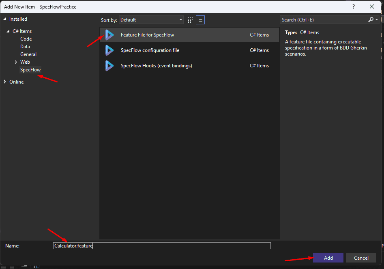Select 'SpecFlow Hooks (event bindings)' template name
Image resolution: width=384 pixels, height=269 pixels.
[x=157, y=66]
